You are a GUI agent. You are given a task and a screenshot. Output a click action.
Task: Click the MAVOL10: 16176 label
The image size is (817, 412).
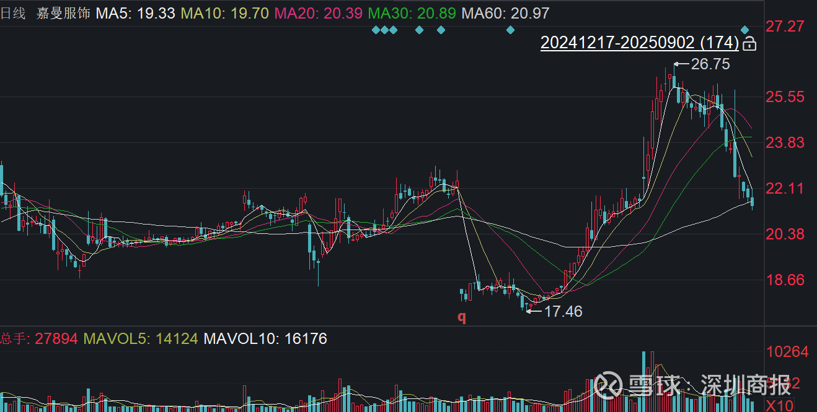pyautogui.click(x=265, y=338)
